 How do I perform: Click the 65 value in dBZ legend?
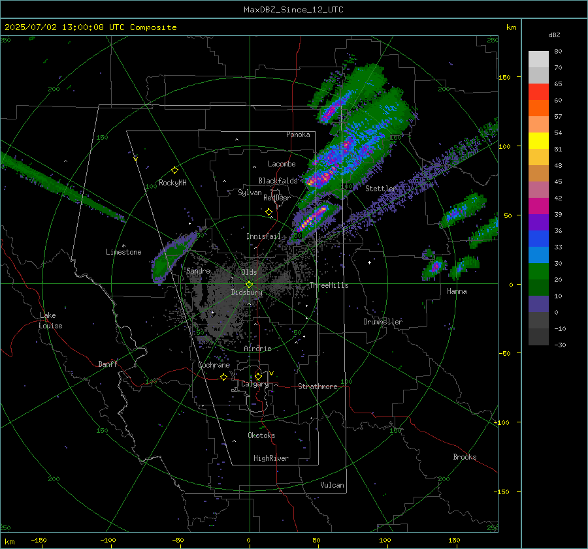[x=558, y=84]
